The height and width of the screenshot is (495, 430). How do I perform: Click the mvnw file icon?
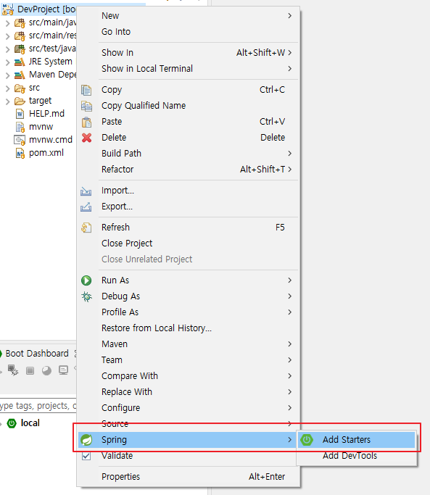tap(20, 127)
